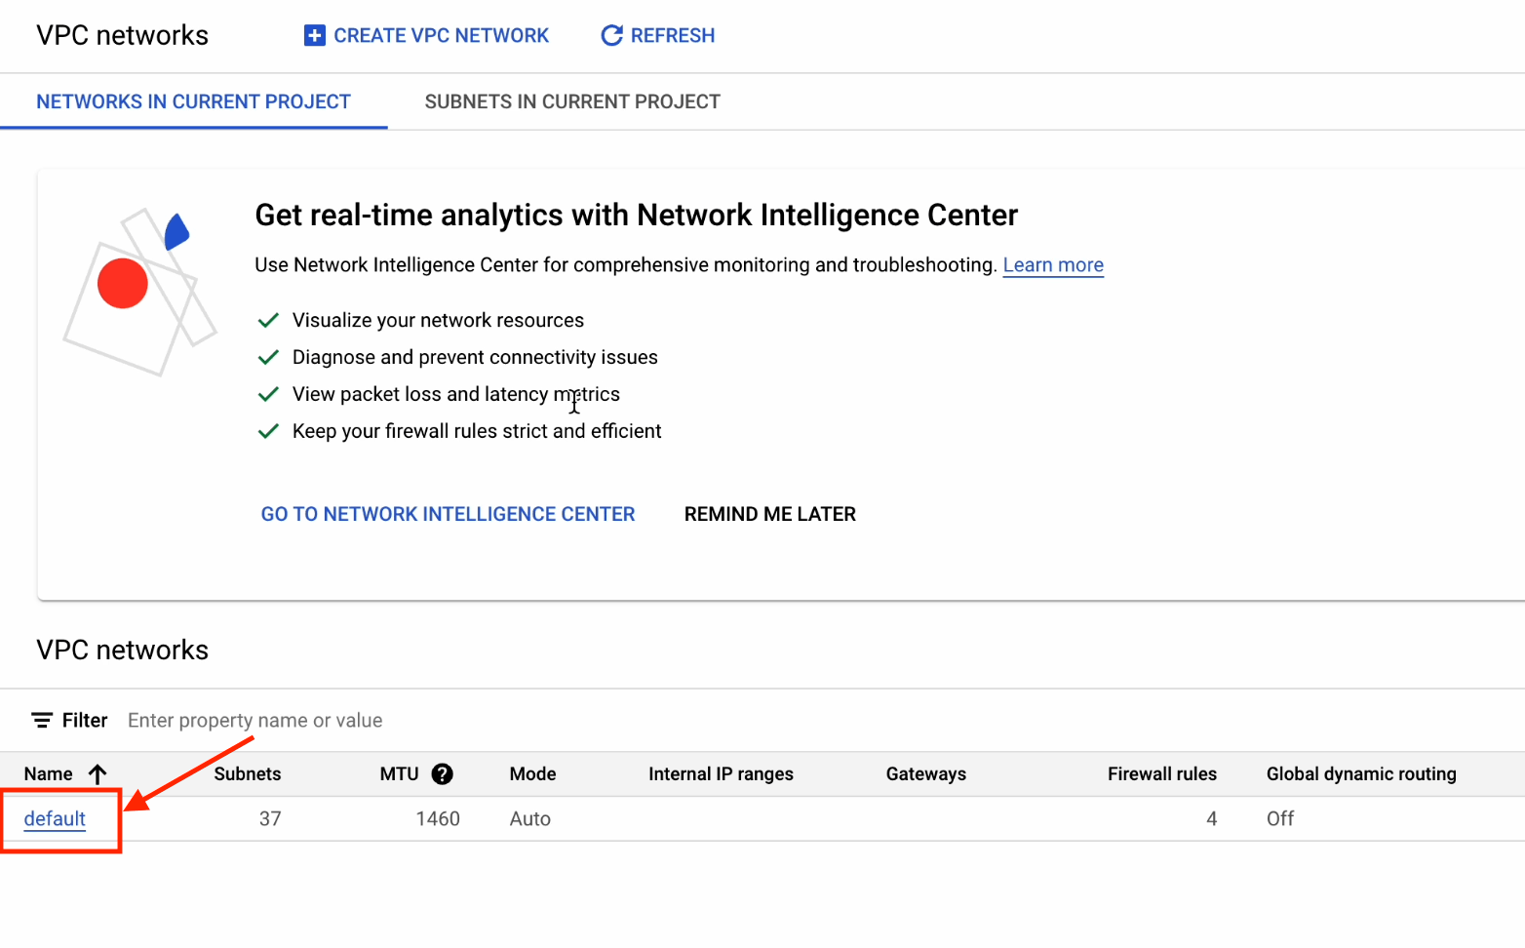Click the circular Refresh arrow icon
This screenshot has height=948, width=1525.
pos(611,36)
